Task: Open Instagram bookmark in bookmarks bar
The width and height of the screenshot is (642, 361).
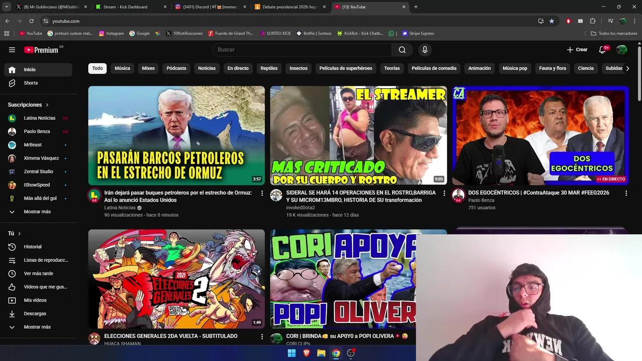Action: 111,34
